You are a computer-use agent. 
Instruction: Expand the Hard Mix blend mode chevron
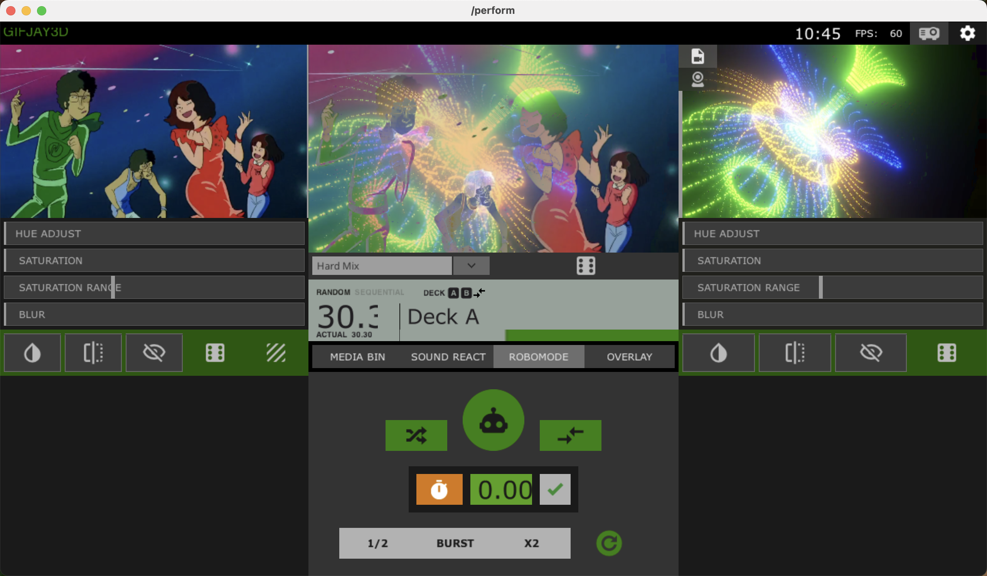pos(471,266)
